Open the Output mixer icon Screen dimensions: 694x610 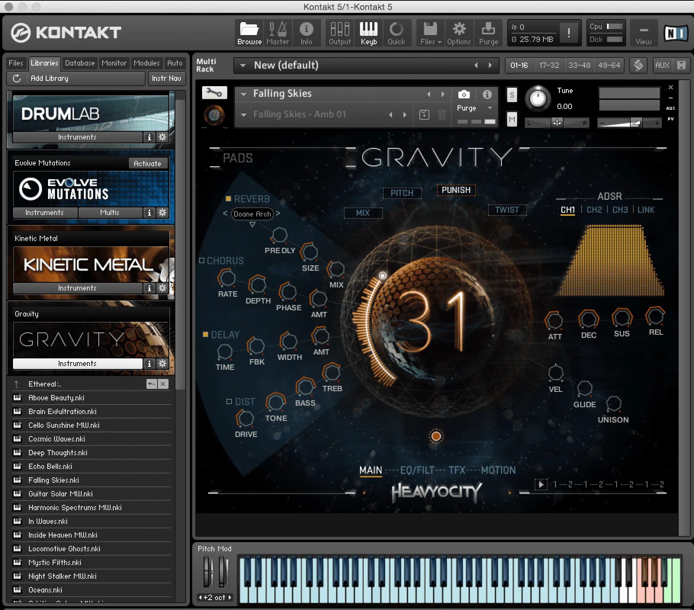coord(340,33)
